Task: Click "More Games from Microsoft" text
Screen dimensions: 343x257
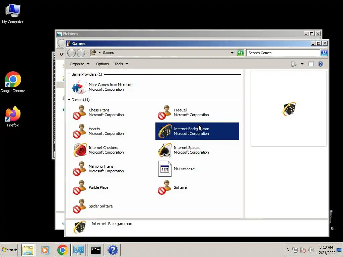Action: pyautogui.click(x=111, y=85)
